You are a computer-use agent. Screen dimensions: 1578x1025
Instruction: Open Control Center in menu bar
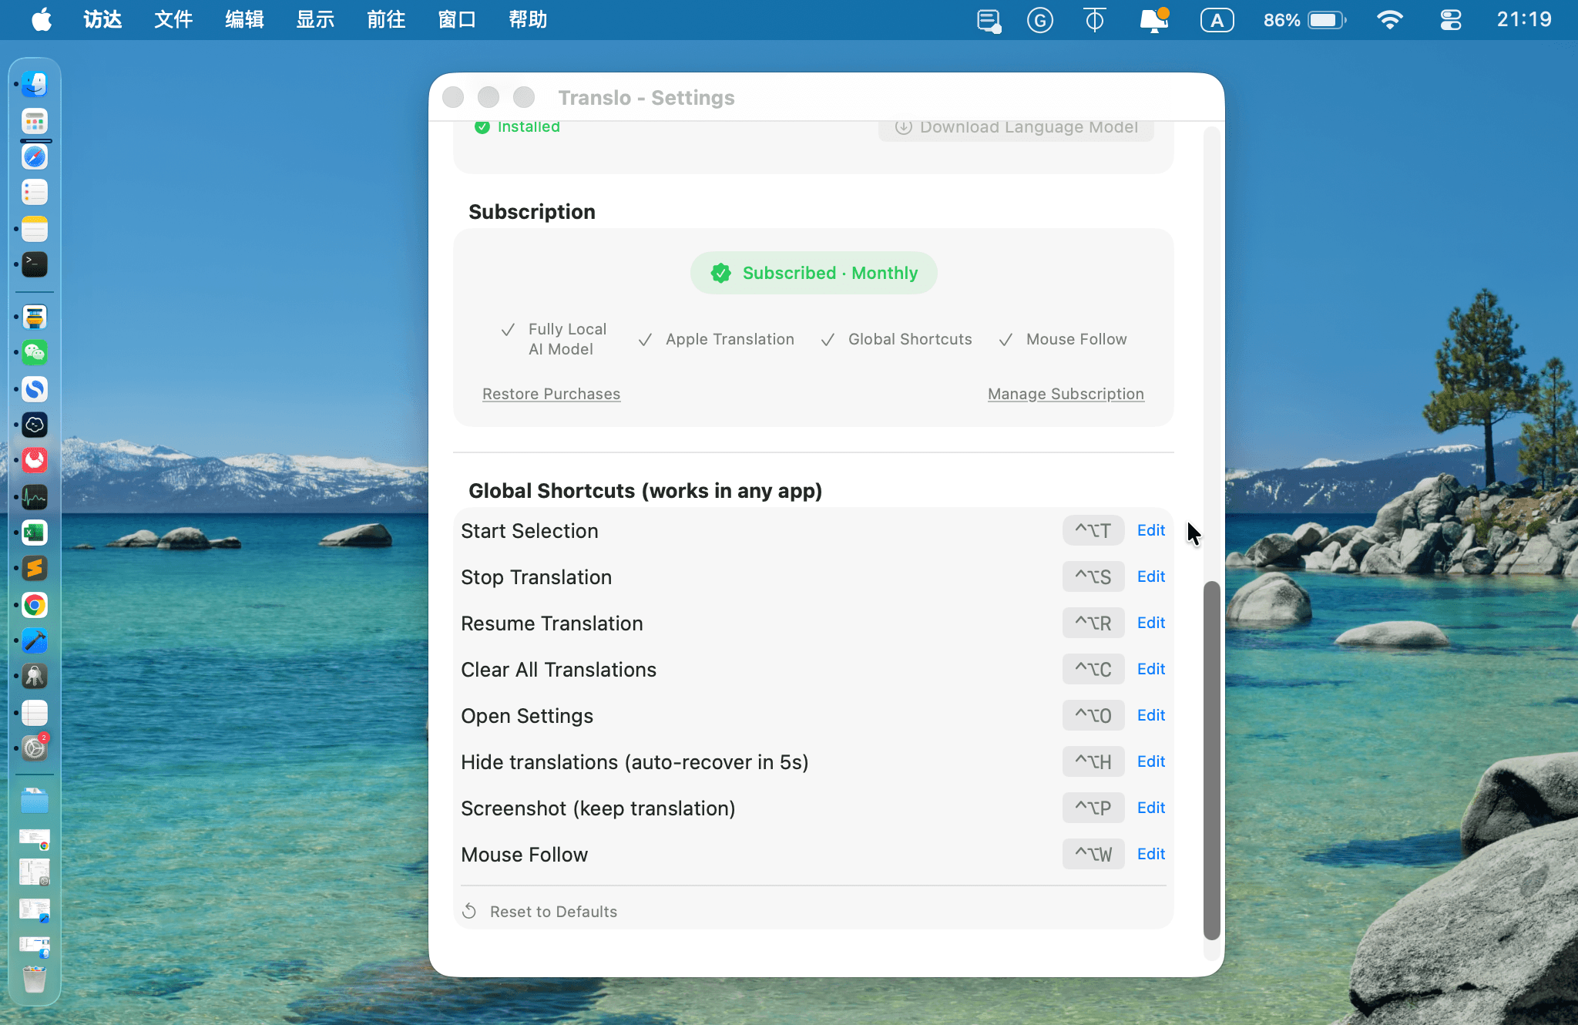1451,20
